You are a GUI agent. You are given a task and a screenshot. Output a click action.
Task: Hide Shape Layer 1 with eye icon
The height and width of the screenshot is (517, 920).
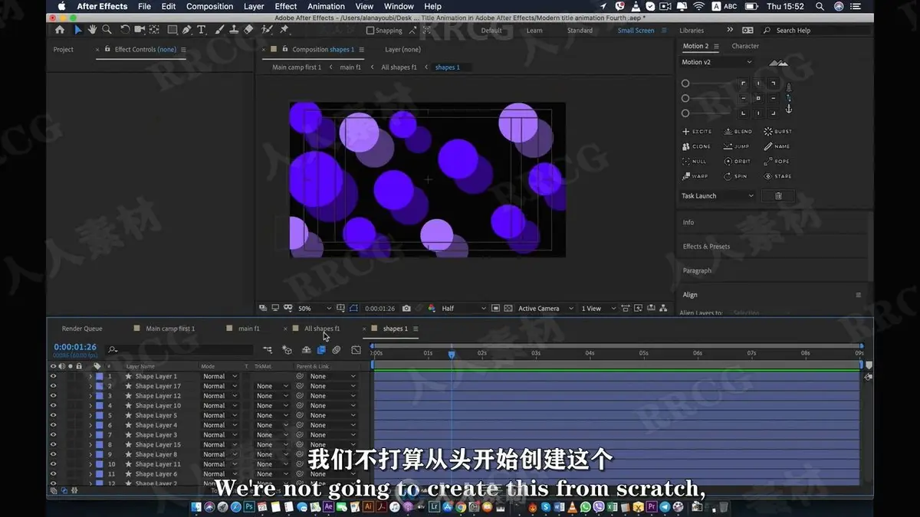pos(53,376)
